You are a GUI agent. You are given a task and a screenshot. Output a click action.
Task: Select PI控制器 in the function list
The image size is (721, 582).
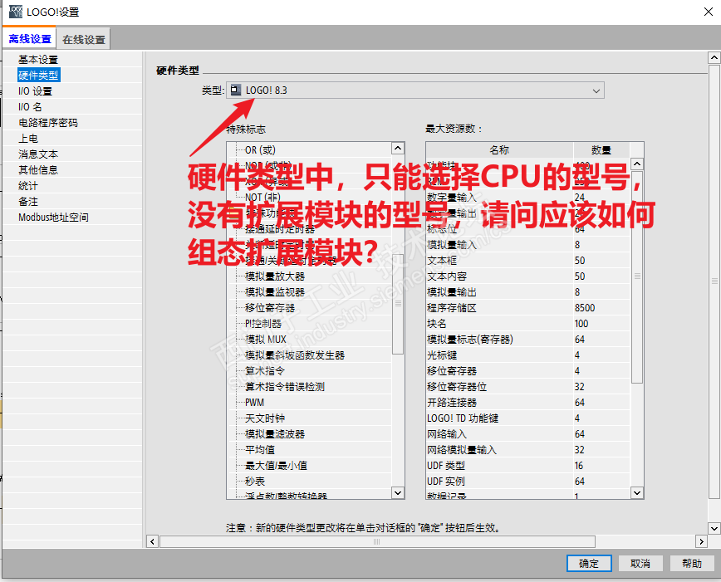[263, 324]
